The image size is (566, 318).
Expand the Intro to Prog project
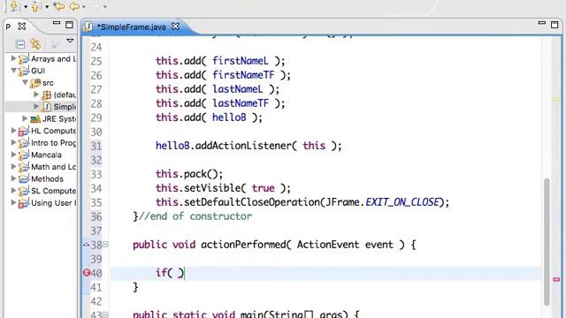click(x=14, y=142)
